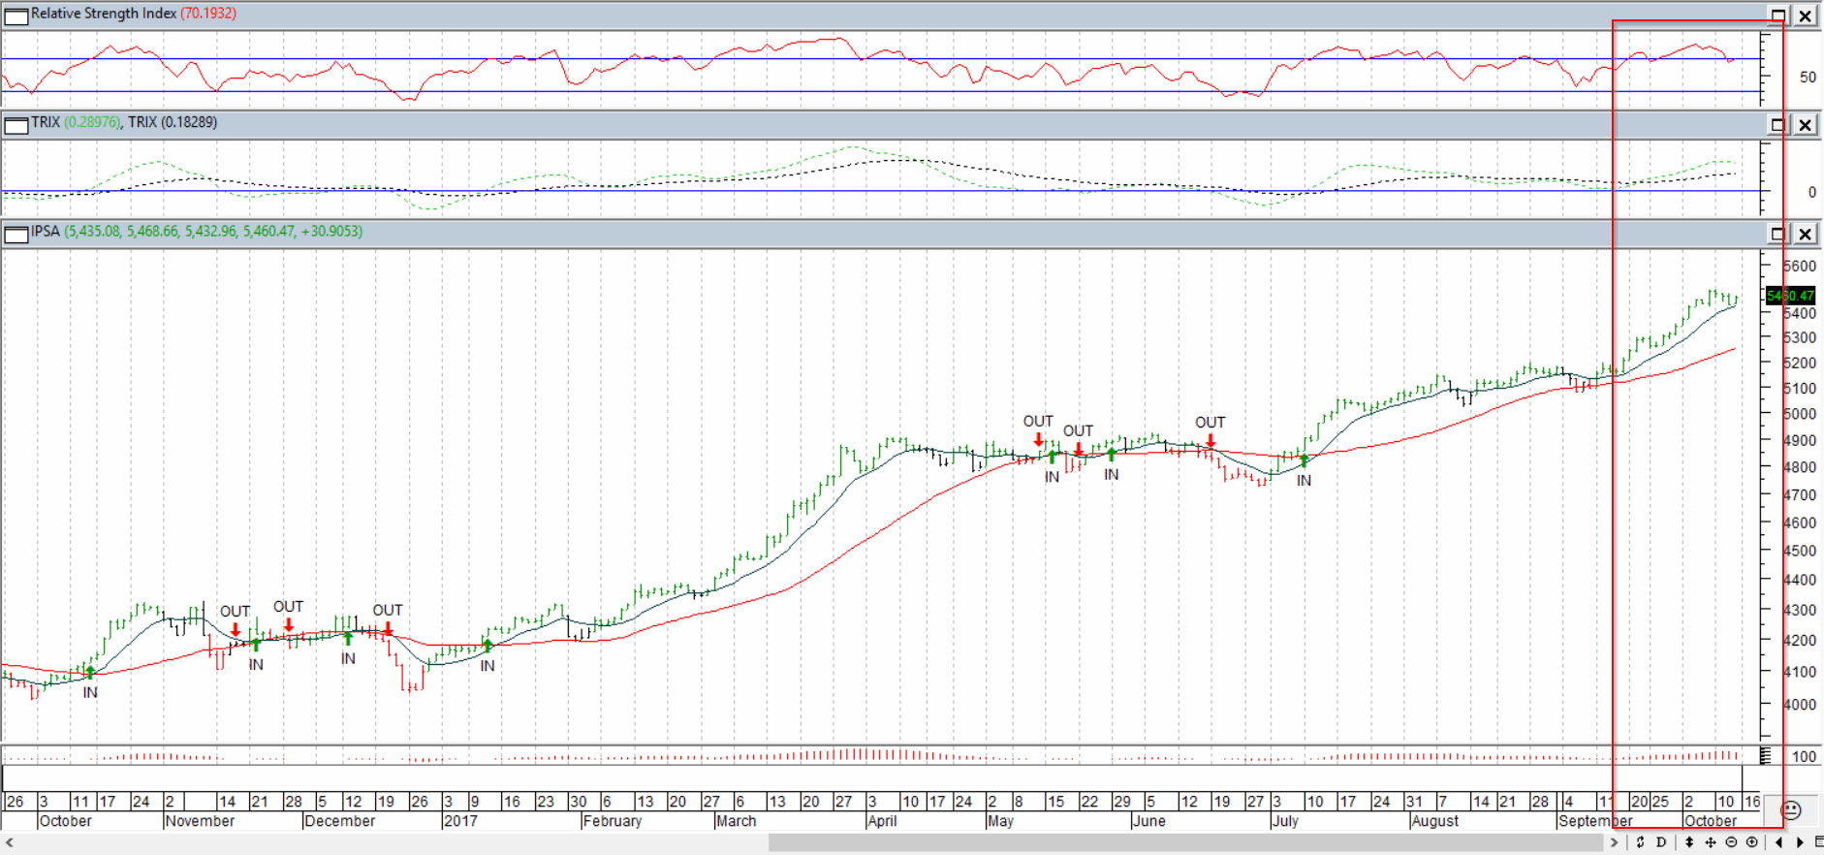Click the RSI value (70.1932)
The width and height of the screenshot is (1824, 855).
pos(208,14)
